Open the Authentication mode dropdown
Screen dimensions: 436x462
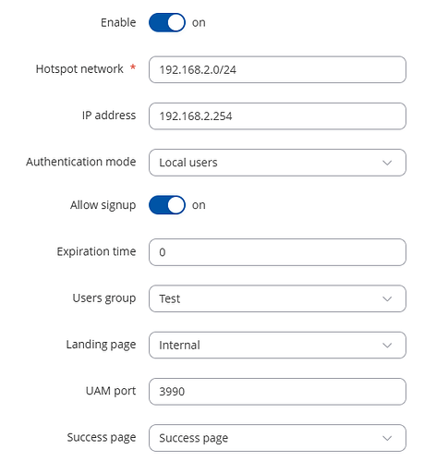point(277,163)
